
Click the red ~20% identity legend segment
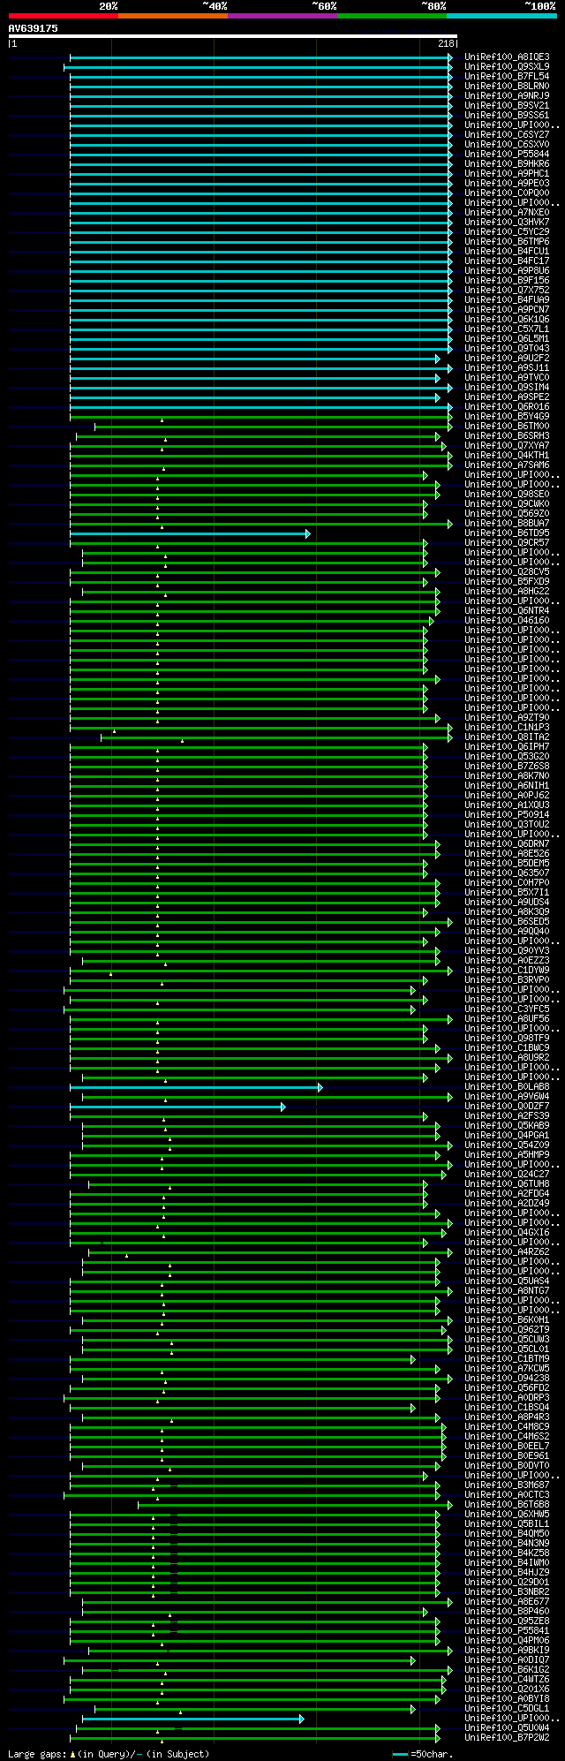click(64, 16)
